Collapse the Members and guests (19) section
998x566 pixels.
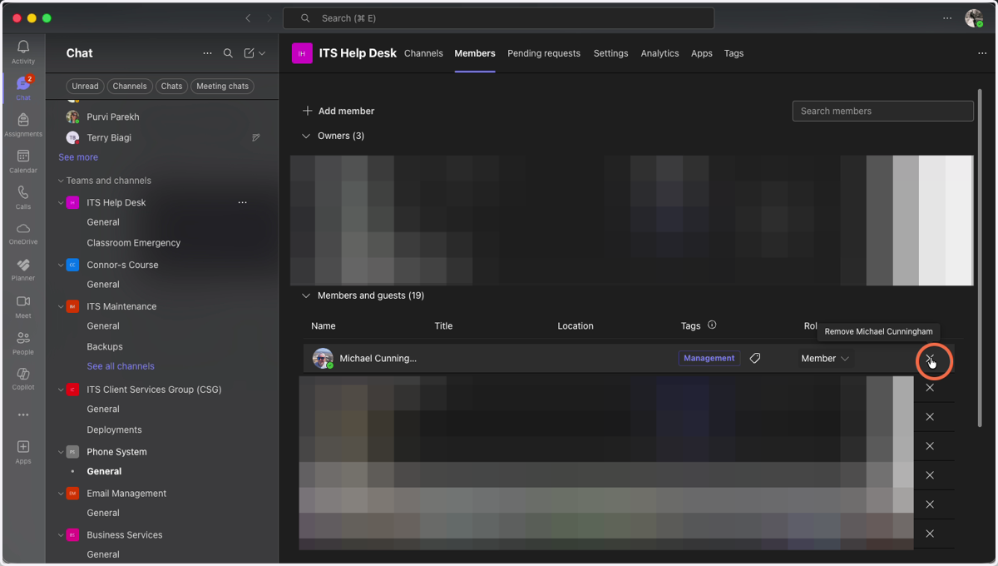(306, 295)
